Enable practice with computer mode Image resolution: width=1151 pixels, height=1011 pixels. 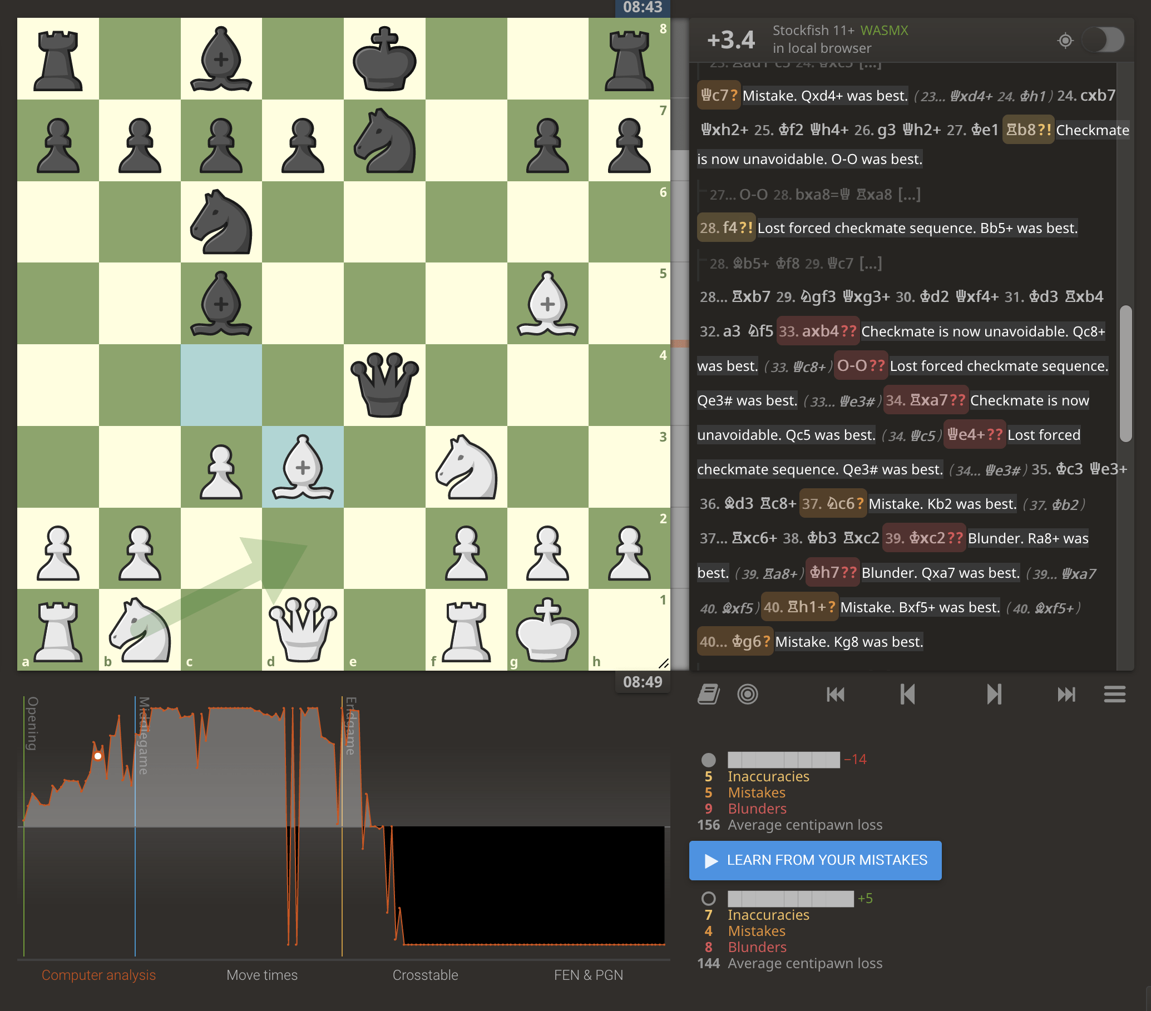coord(748,695)
